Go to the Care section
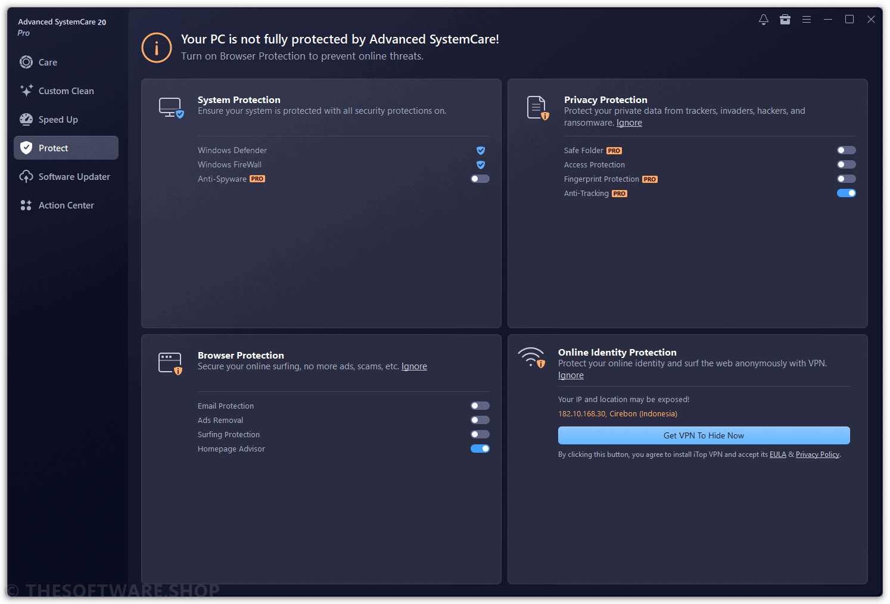Image resolution: width=890 pixels, height=604 pixels. point(66,62)
